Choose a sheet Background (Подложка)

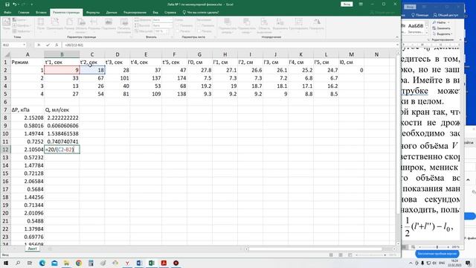109,24
